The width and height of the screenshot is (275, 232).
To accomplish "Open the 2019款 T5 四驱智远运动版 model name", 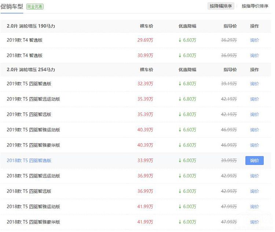I will (x=33, y=99).
